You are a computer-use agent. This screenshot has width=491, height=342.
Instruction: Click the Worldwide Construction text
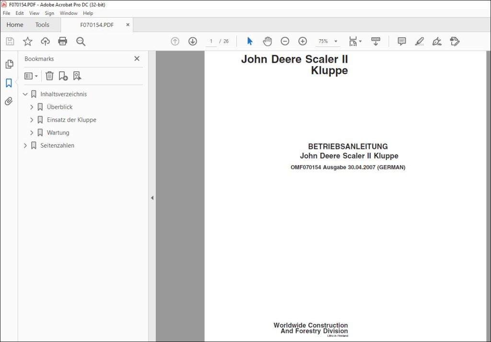311,325
